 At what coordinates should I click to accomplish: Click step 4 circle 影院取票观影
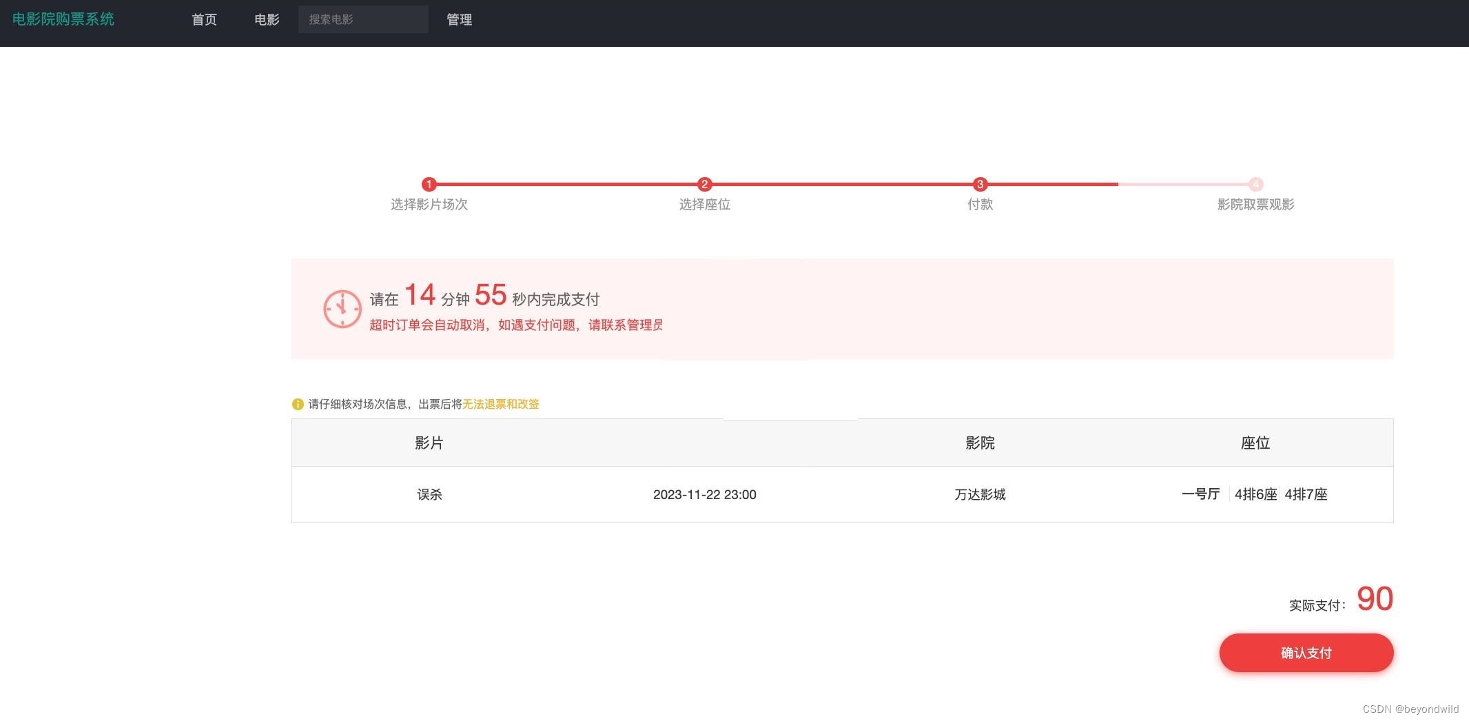1255,184
